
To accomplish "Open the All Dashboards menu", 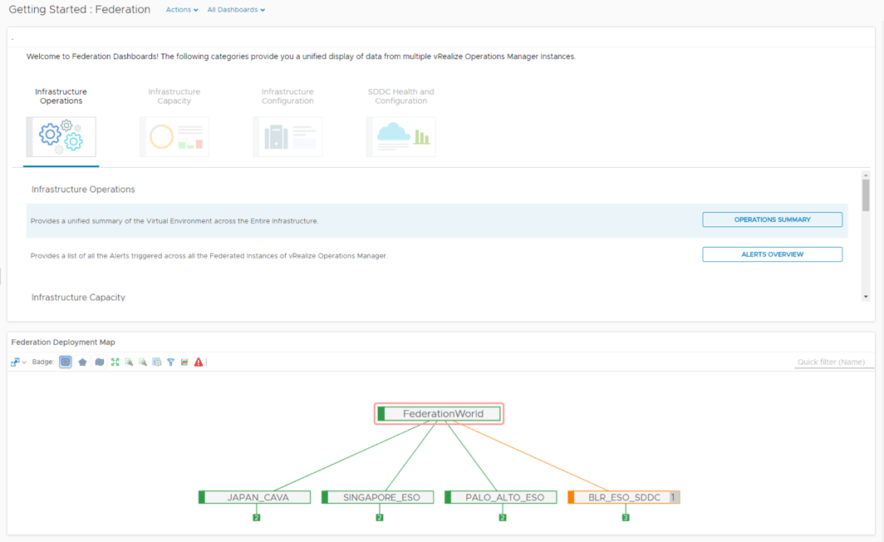I will [x=235, y=10].
